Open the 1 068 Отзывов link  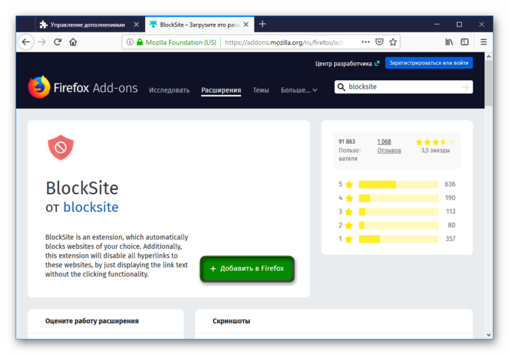point(389,146)
